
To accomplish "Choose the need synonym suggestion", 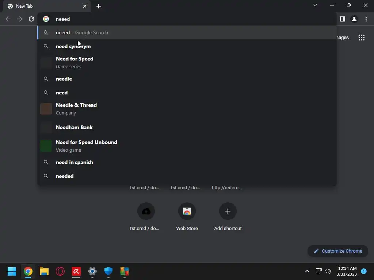I will [x=187, y=46].
